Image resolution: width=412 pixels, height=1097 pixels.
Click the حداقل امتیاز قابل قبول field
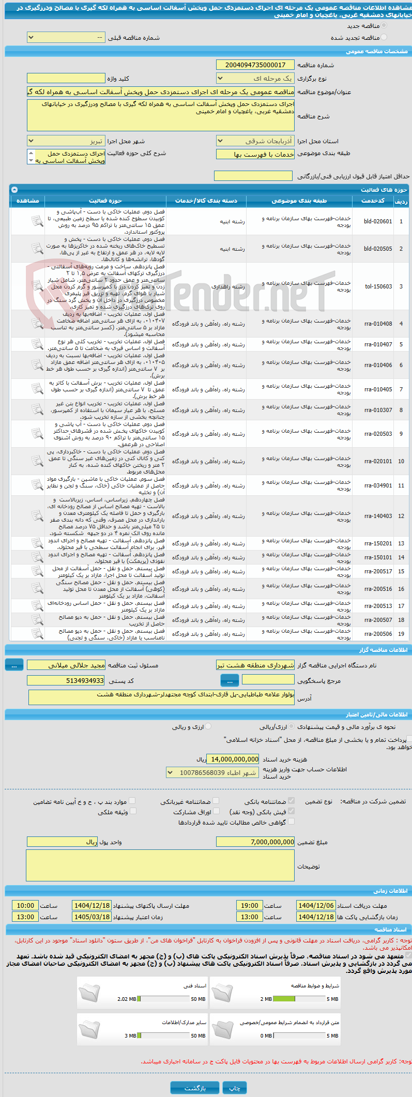click(x=253, y=176)
